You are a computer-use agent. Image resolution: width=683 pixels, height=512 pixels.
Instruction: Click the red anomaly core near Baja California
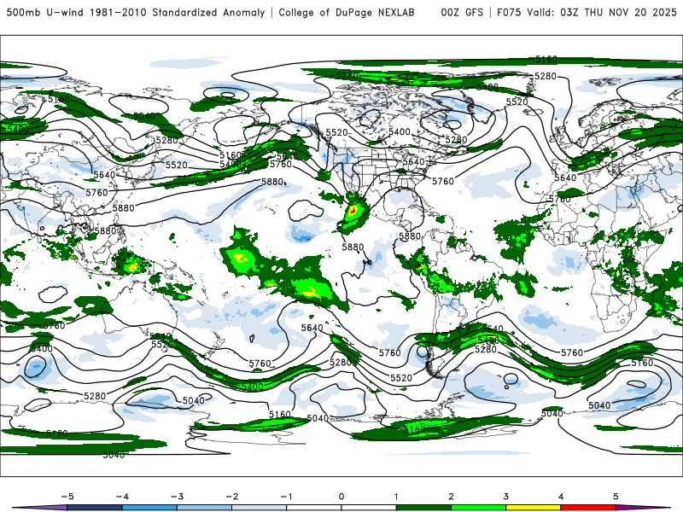tap(353, 212)
